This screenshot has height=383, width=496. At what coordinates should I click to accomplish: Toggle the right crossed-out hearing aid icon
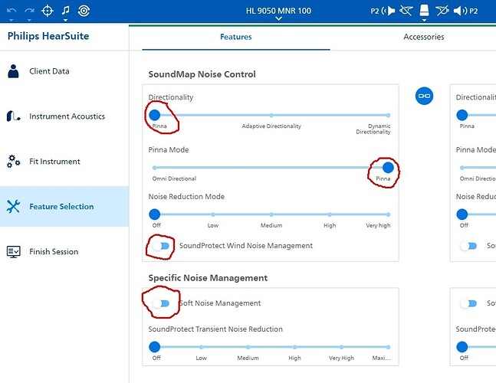442,11
